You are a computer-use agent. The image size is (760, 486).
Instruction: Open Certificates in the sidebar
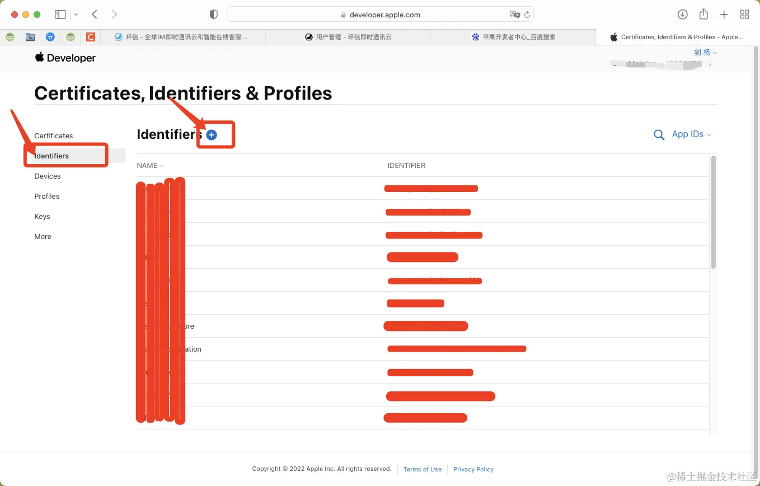(x=54, y=136)
